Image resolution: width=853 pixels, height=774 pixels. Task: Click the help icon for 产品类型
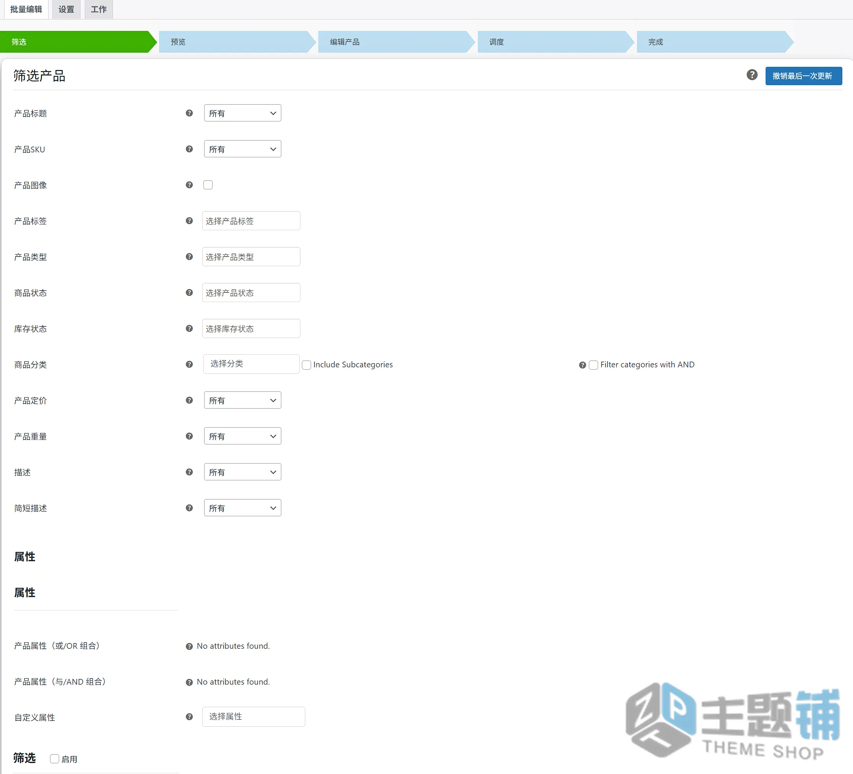[x=189, y=257]
